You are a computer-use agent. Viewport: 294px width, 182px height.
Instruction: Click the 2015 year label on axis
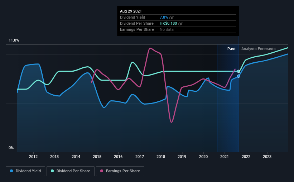click(x=97, y=157)
